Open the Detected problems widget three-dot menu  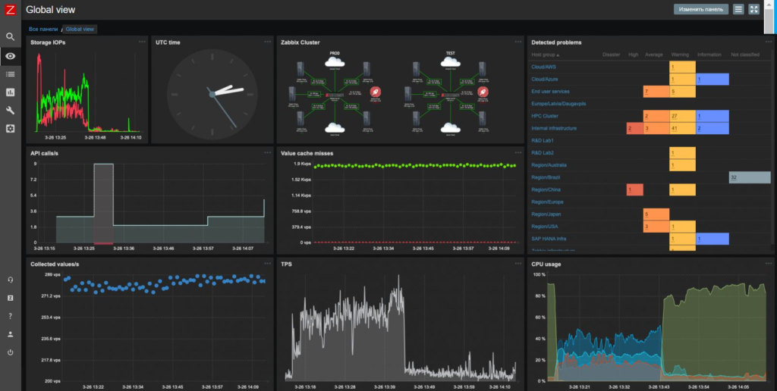(769, 42)
